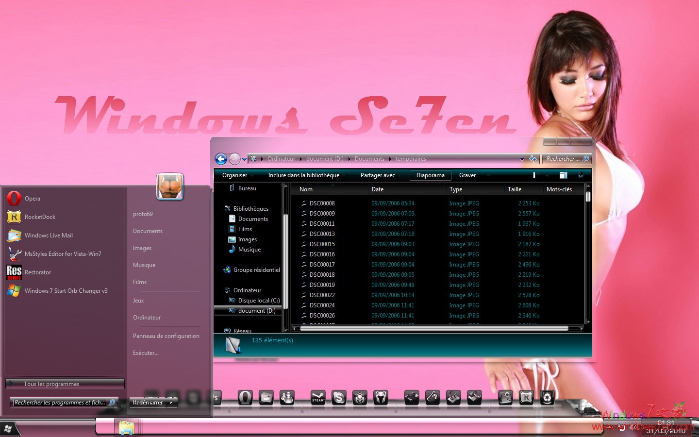
Task: Click Opera icon in Start menu
Action: pos(14,198)
